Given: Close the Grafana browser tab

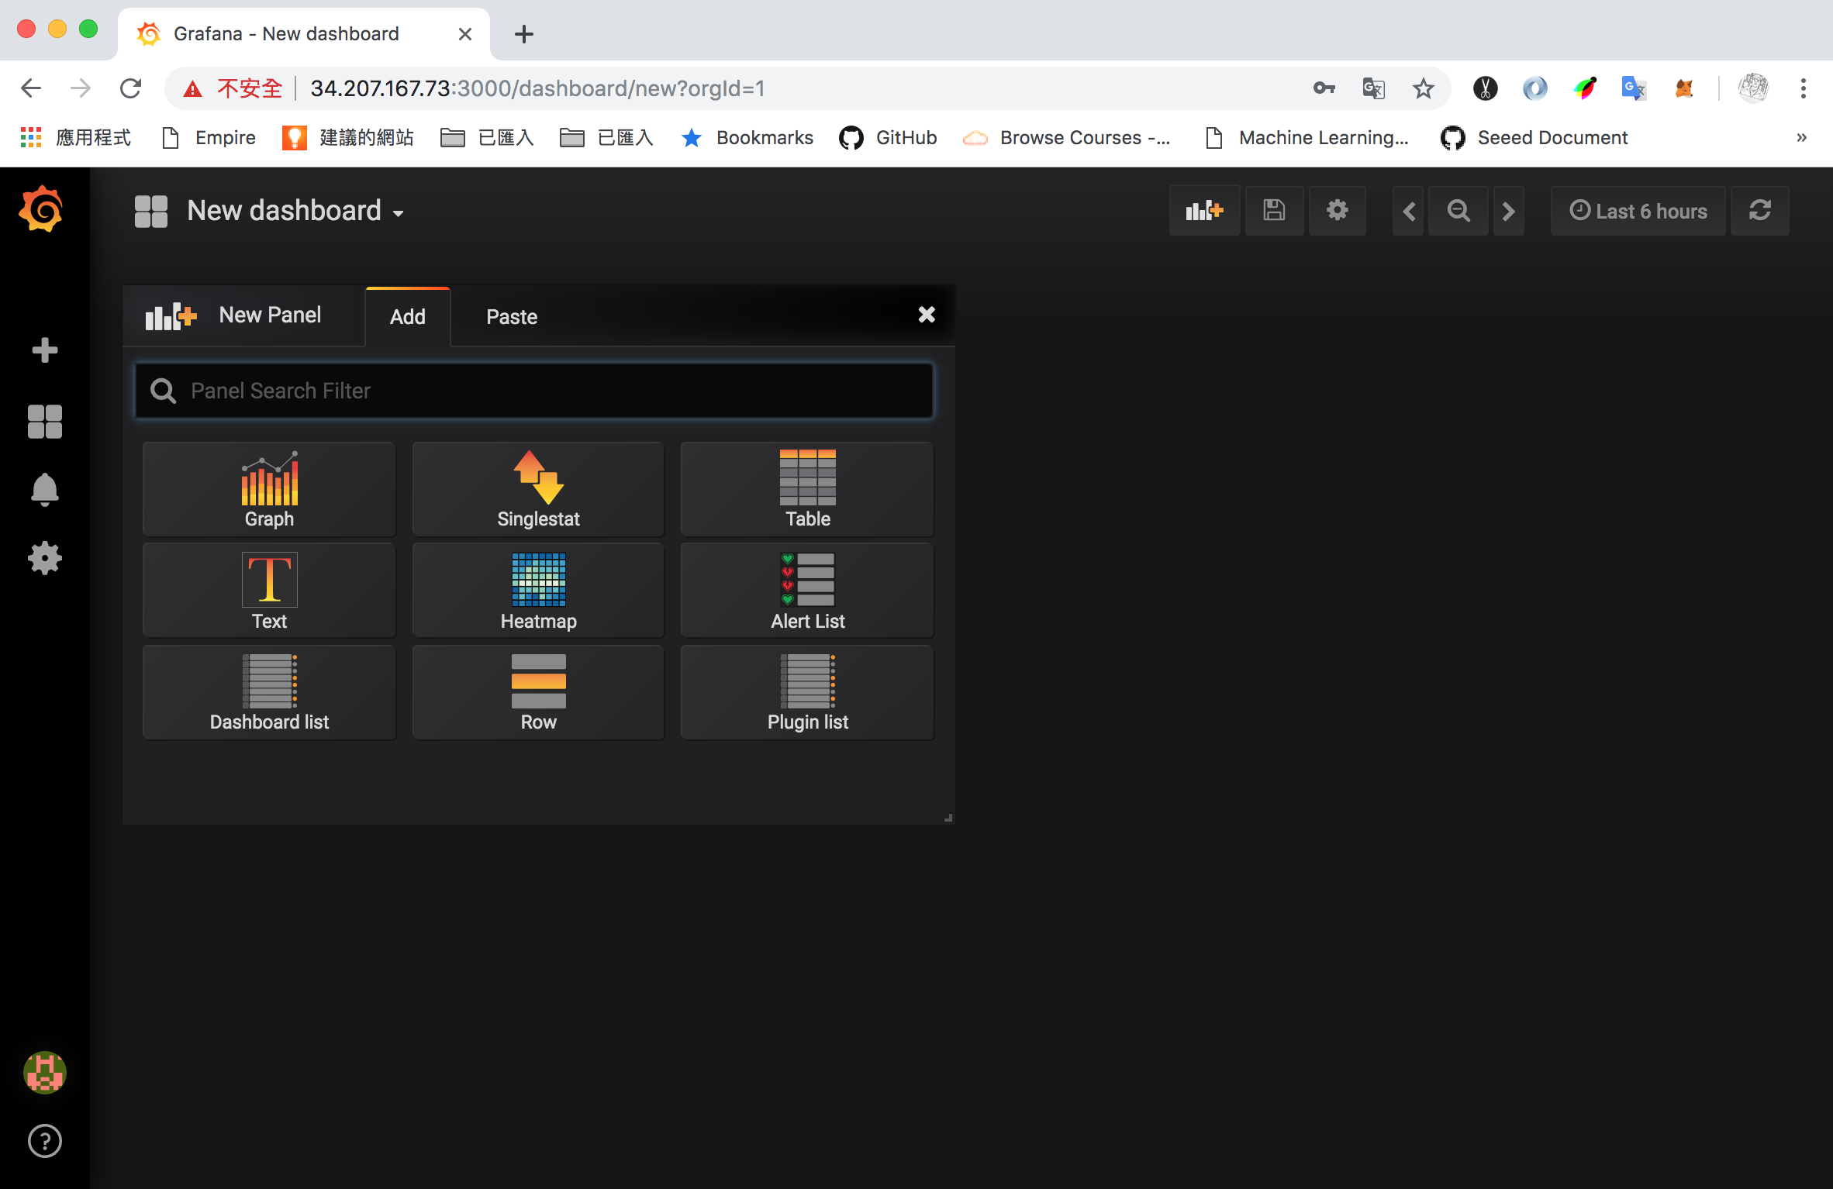Looking at the screenshot, I should point(465,34).
